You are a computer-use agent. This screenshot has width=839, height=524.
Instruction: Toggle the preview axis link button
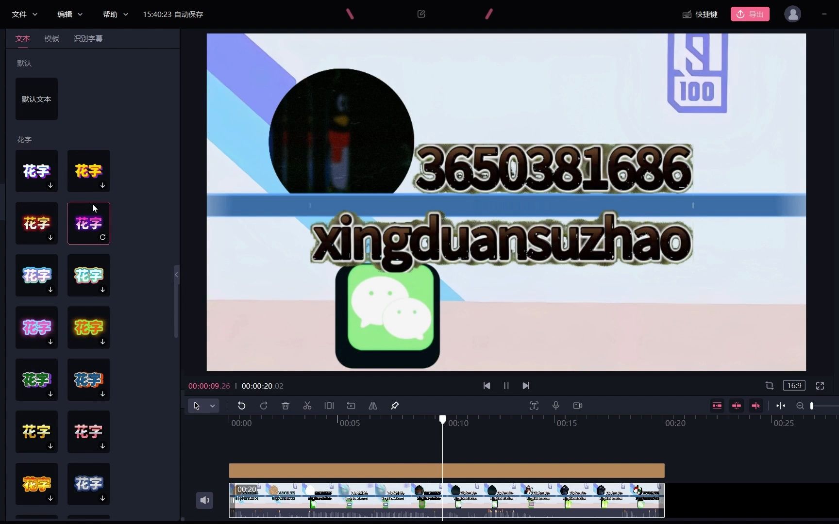pyautogui.click(x=756, y=406)
